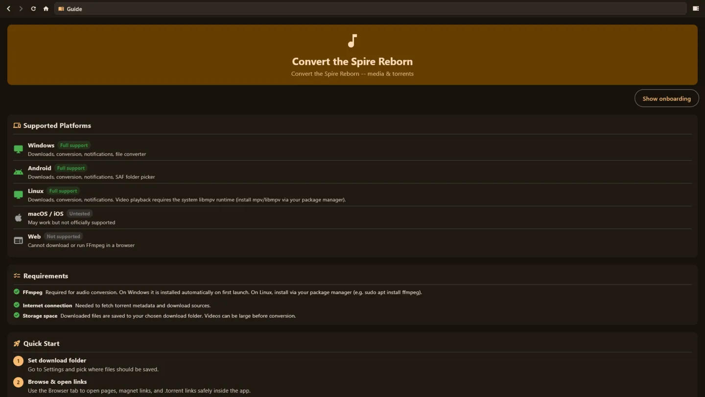The height and width of the screenshot is (397, 705).
Task: Click the Windows monitor icon
Action: pos(18,149)
